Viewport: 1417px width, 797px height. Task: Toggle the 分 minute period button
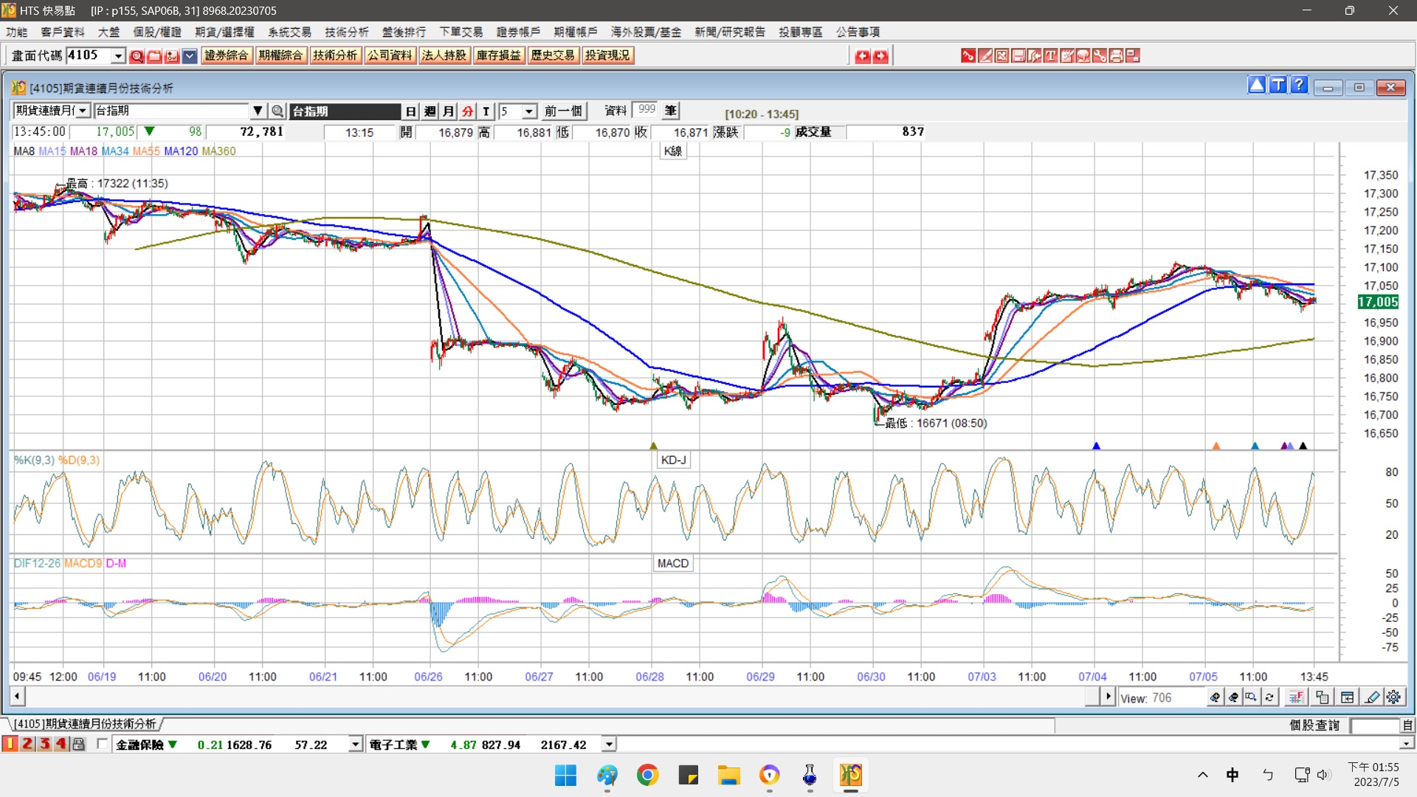(x=467, y=111)
